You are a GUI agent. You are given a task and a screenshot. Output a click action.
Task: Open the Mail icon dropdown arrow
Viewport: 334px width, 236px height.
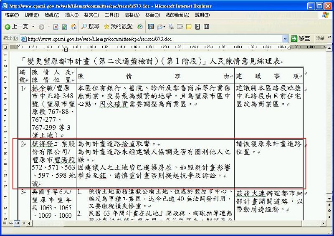click(164, 27)
